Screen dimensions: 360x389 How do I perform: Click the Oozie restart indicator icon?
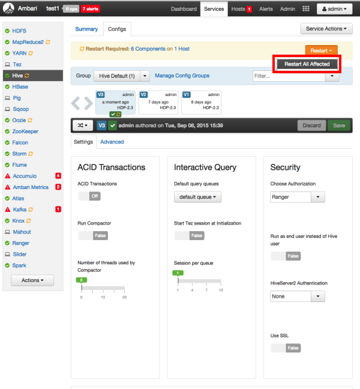30,120
